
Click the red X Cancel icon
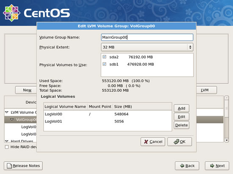coord(146,142)
